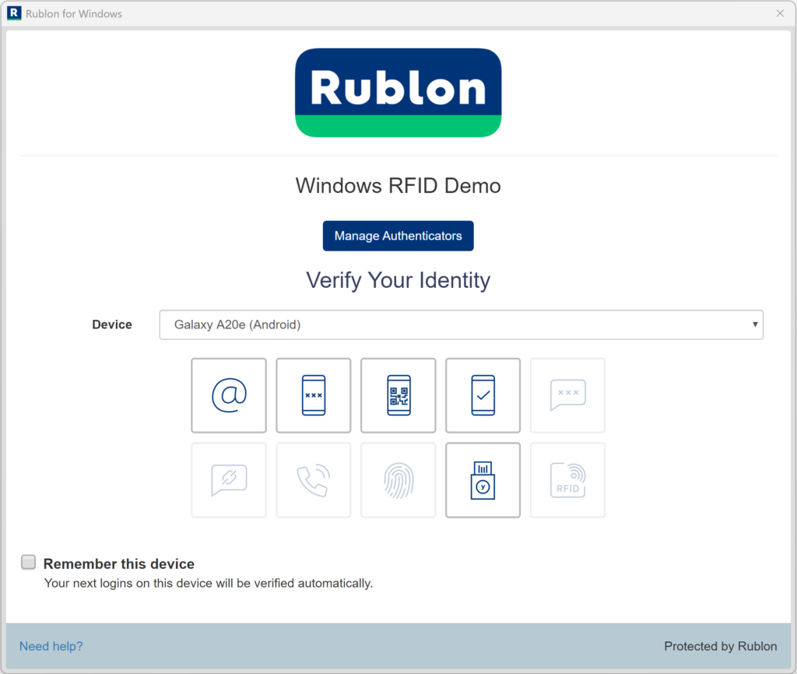Image resolution: width=797 pixels, height=674 pixels.
Task: Close the Rublon for Windows window
Action: (781, 13)
